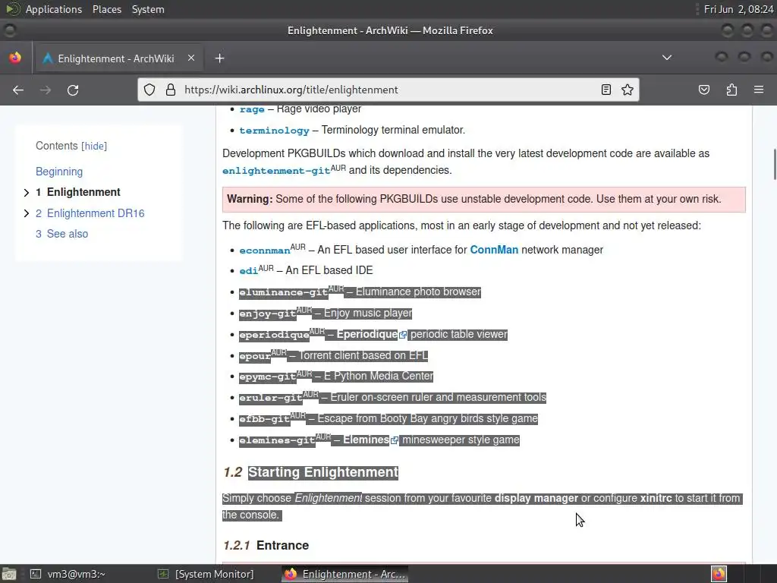Open the eluminance-git package link
This screenshot has height=583, width=777.
click(x=284, y=292)
